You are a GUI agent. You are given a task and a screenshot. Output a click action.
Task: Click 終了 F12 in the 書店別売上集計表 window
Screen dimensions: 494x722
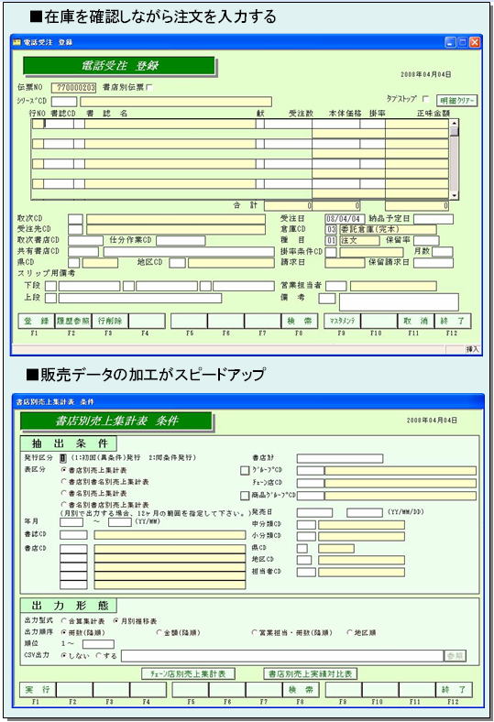pos(454,690)
